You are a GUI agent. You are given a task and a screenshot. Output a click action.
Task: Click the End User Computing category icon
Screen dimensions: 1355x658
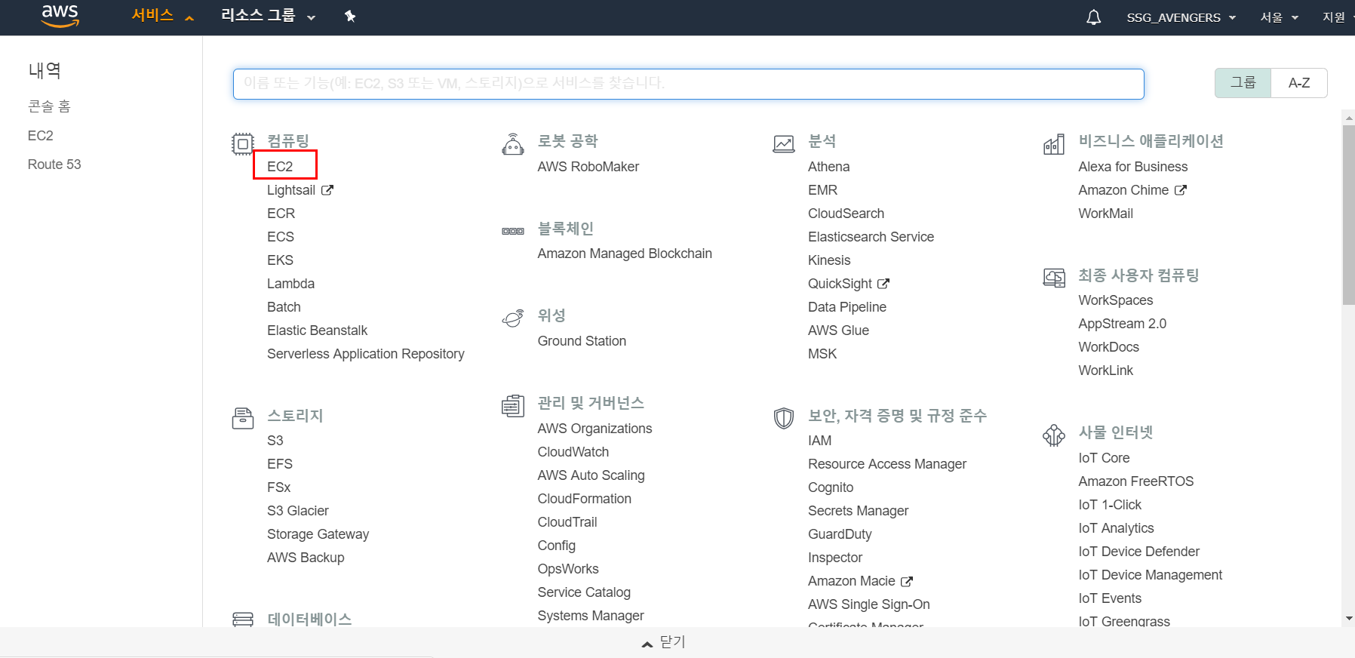1054,278
